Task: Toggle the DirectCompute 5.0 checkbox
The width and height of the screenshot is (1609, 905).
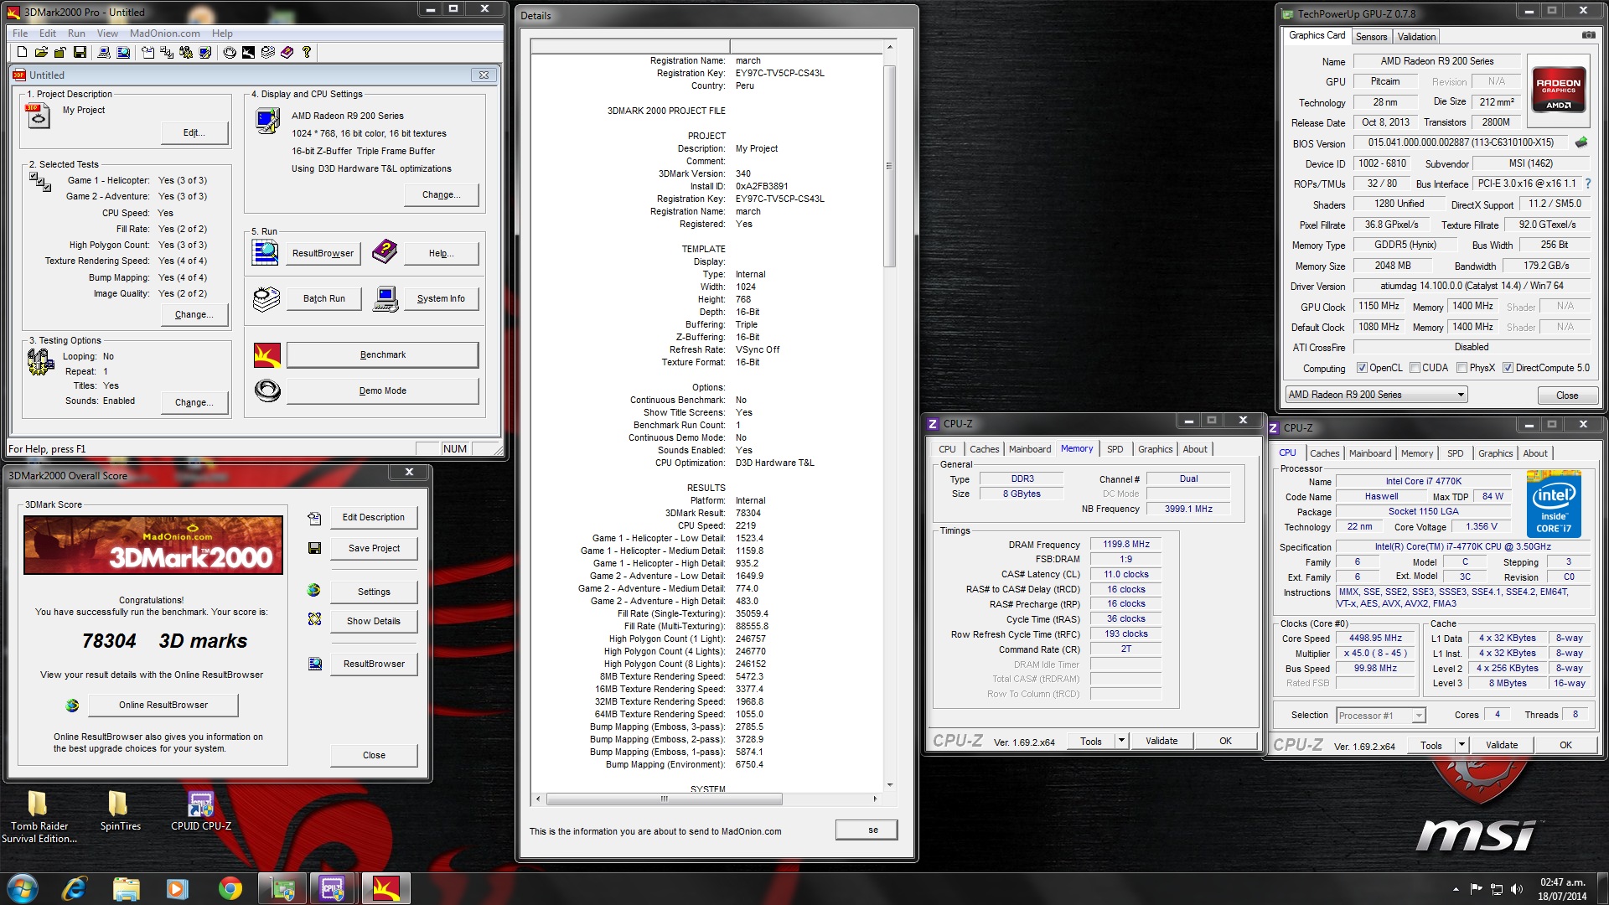Action: point(1508,368)
